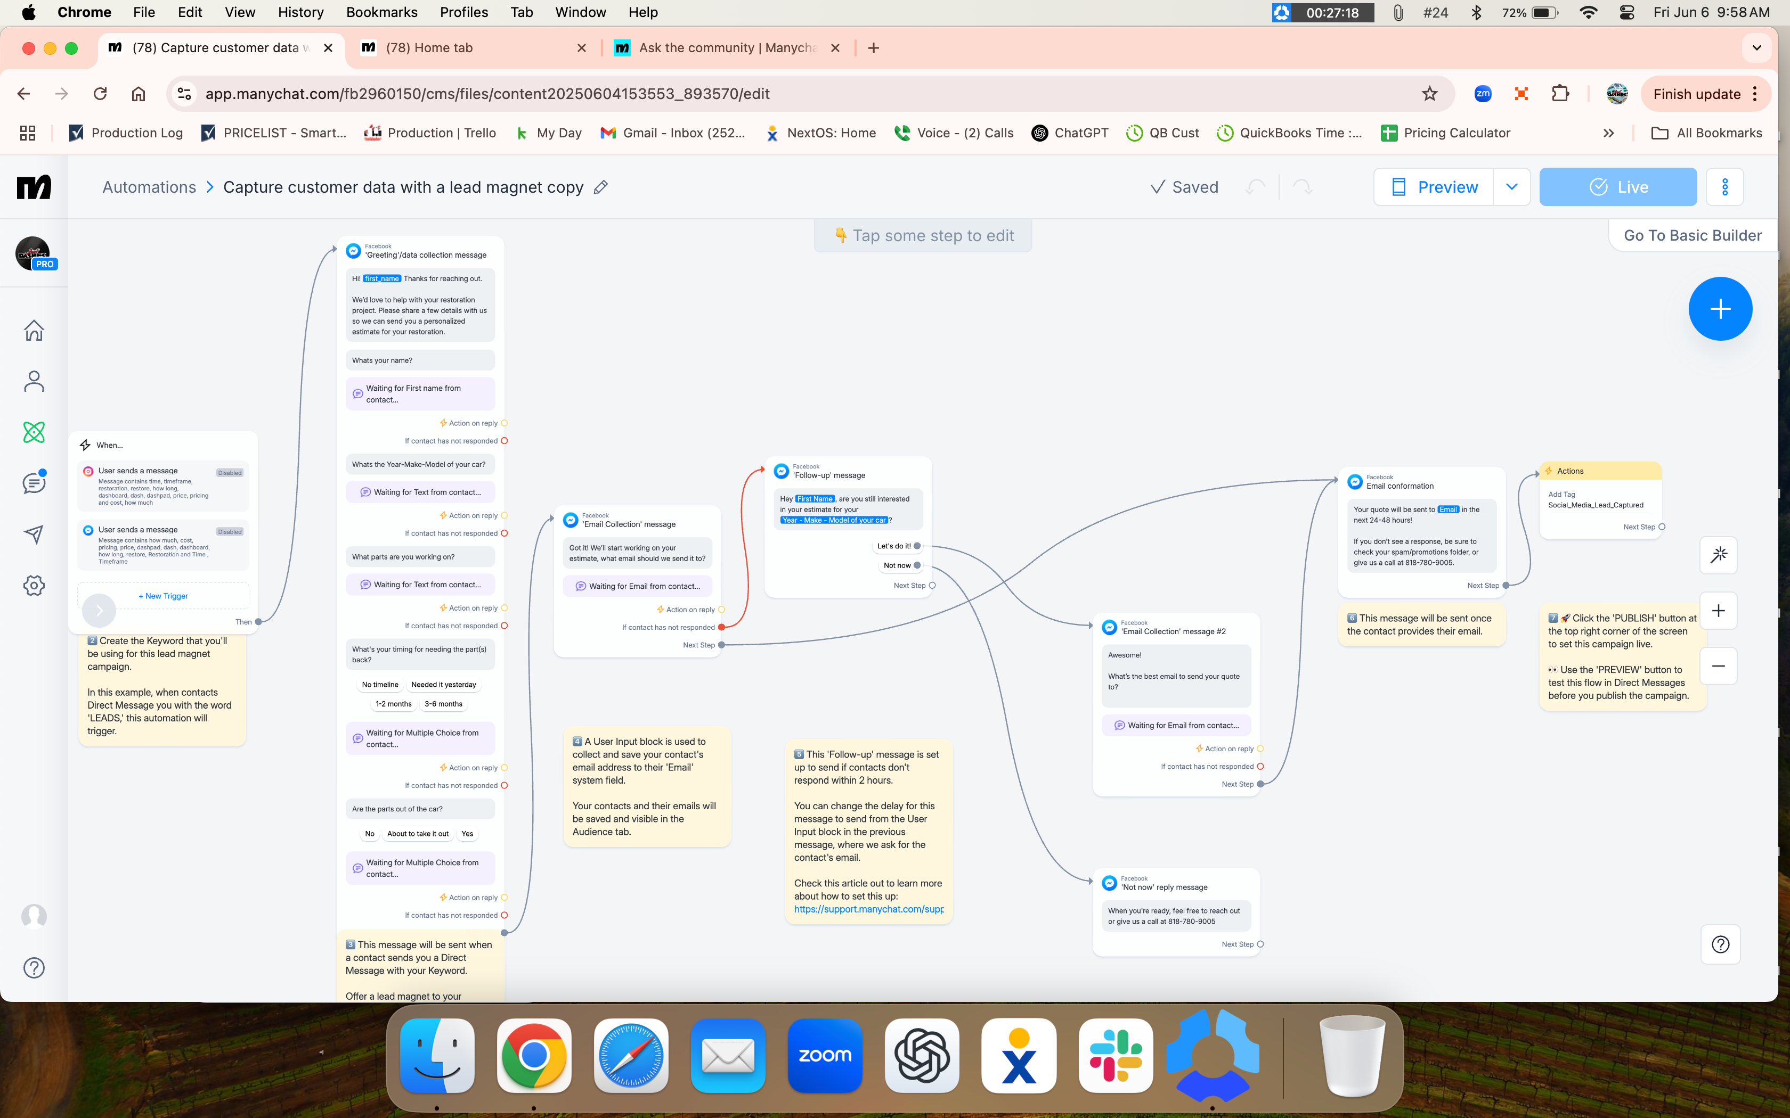Click the address bar URL
The image size is (1790, 1118).
(x=487, y=94)
